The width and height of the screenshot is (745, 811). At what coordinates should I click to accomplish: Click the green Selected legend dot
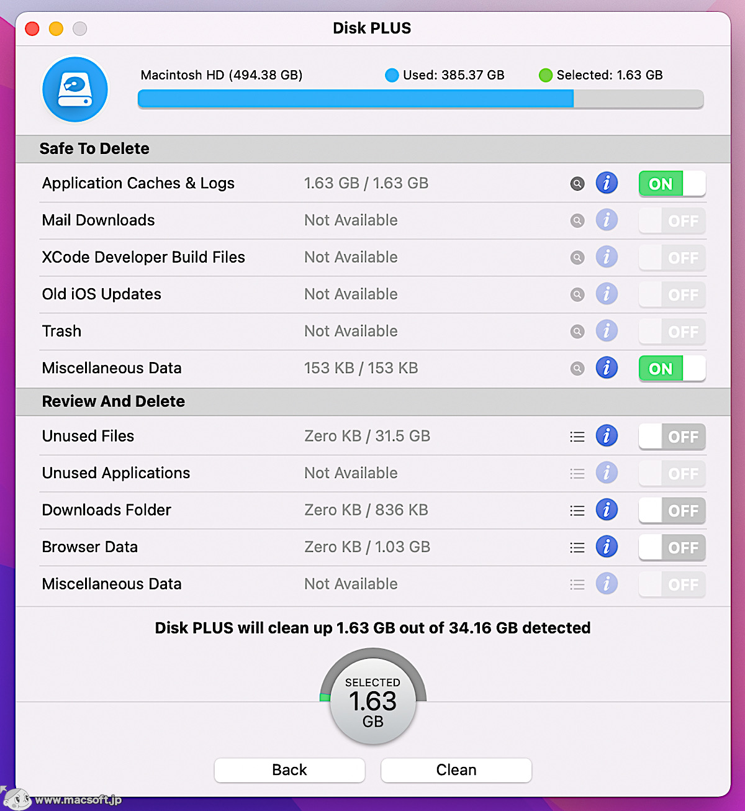click(546, 75)
